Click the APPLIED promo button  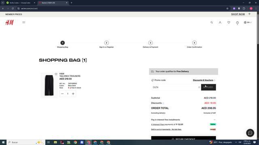(208, 87)
